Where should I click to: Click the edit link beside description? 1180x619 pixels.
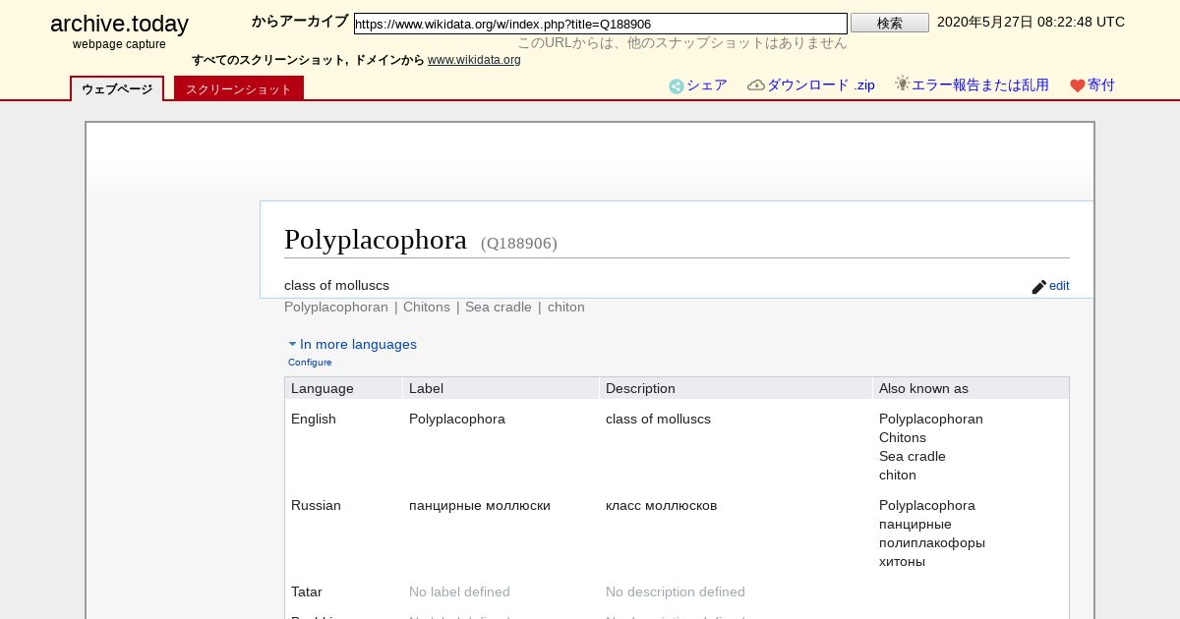pyautogui.click(x=1059, y=286)
